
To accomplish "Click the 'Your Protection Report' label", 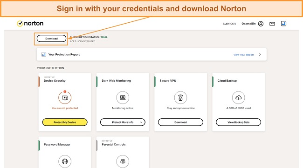I will click(x=64, y=54).
